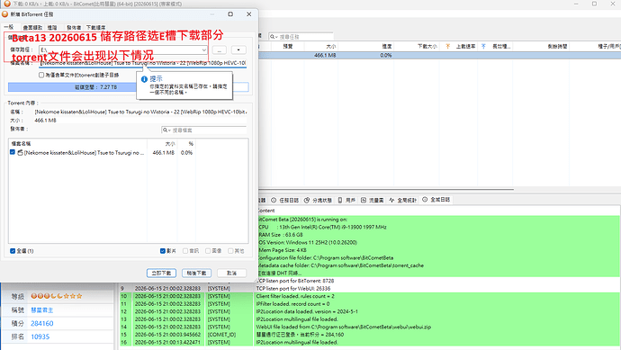Open the 全局日誌 (global log) tab
This screenshot has height=350, width=621.
coord(436,200)
